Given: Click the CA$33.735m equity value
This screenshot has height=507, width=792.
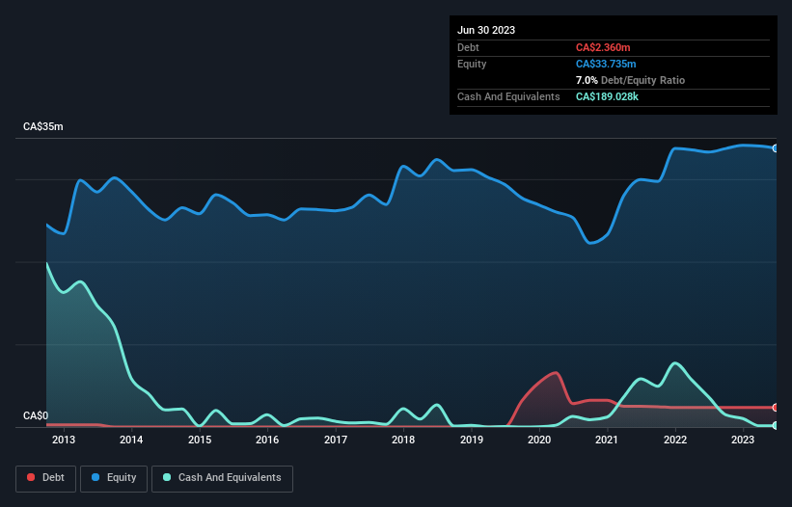Looking at the screenshot, I should (x=606, y=64).
